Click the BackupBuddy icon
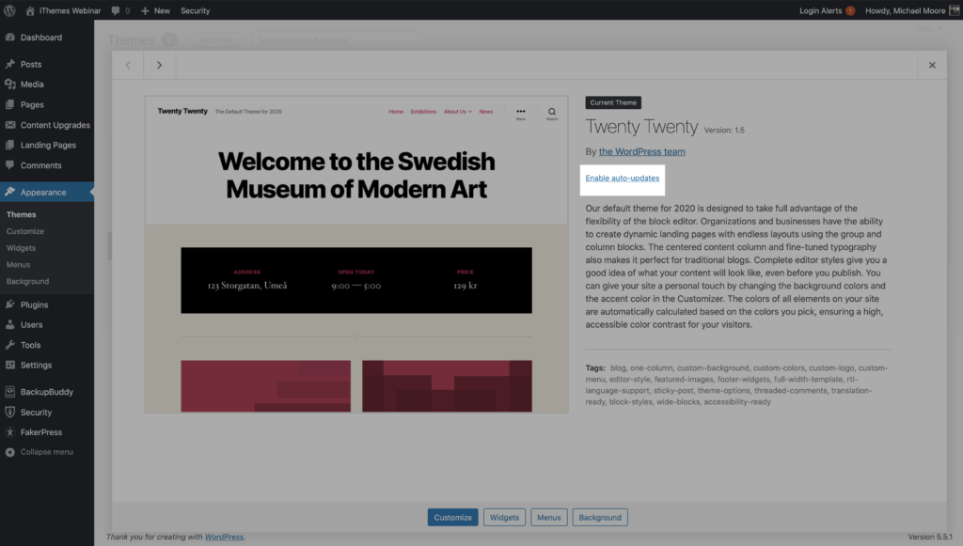963x546 pixels. pos(9,391)
